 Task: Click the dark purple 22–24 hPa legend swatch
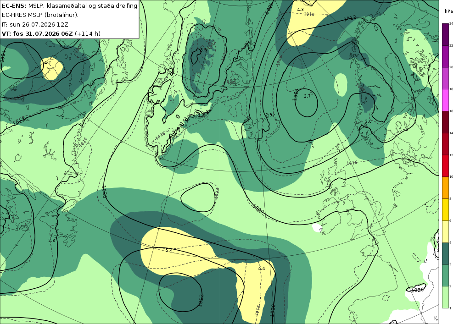(x=445, y=34)
